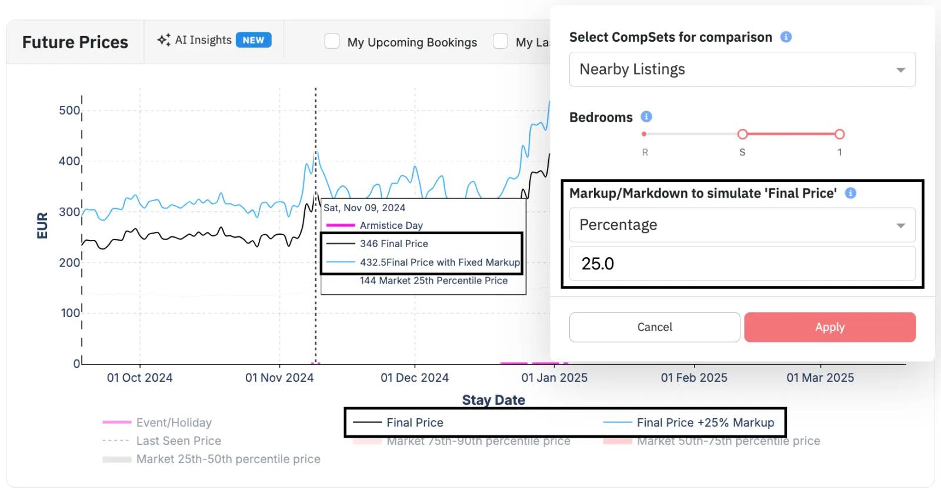Screen dimensions: 941x493
Task: Open the CompSets comparison info icon
Action: click(x=786, y=37)
